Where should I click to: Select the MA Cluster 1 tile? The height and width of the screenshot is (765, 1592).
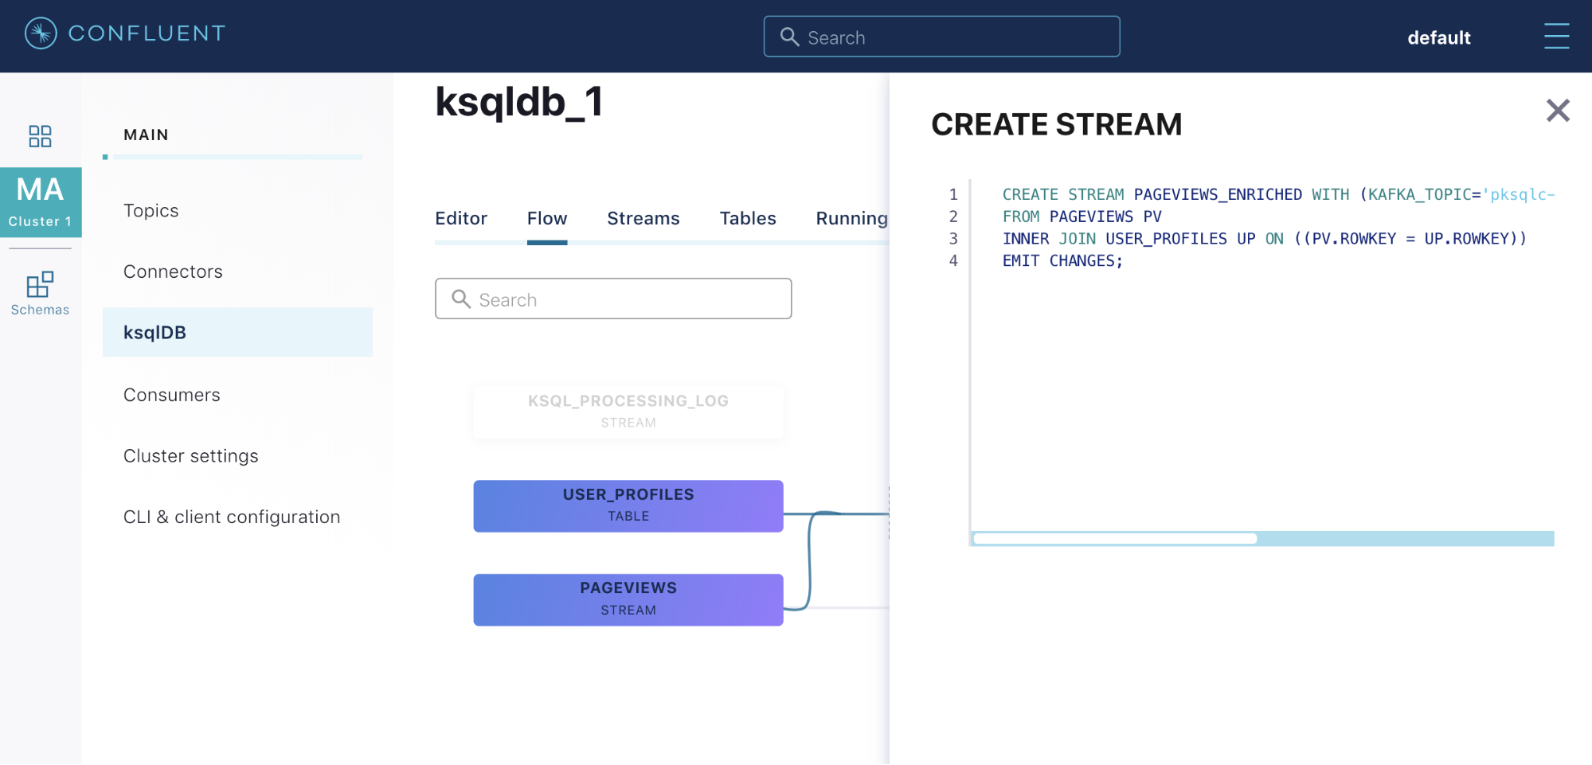[41, 202]
